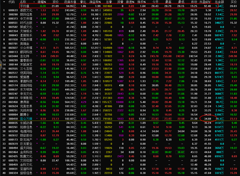This screenshot has height=176, width=240.
Task: Select the stock name 文投控股
Action: (26, 161)
